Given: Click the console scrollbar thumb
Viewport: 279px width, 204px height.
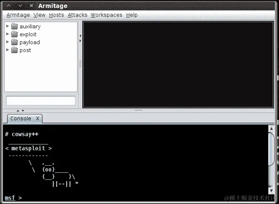Looking at the screenshot, I should point(272,149).
